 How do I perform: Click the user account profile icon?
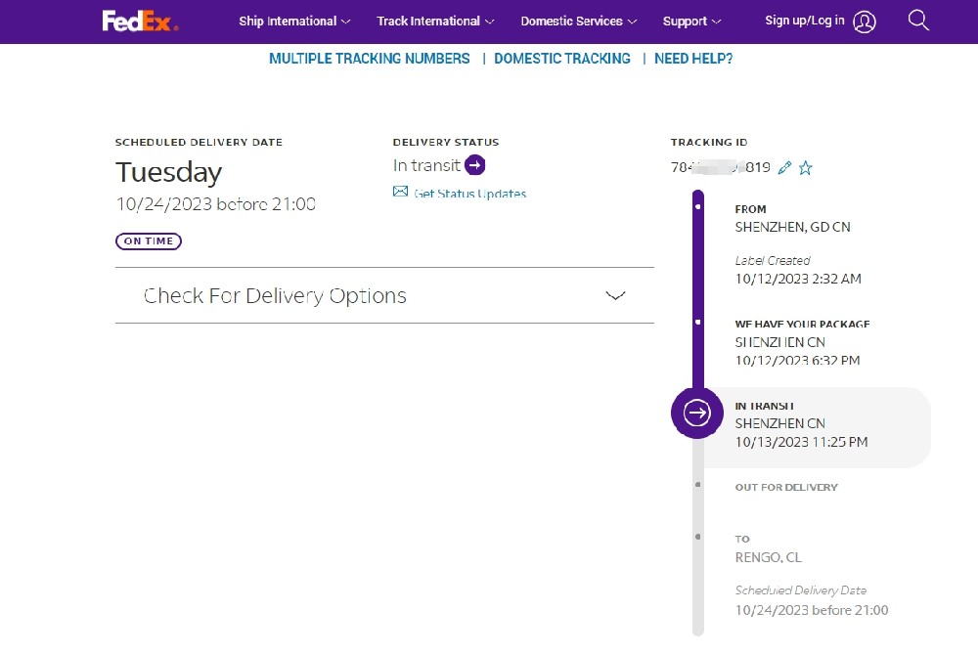tap(865, 22)
